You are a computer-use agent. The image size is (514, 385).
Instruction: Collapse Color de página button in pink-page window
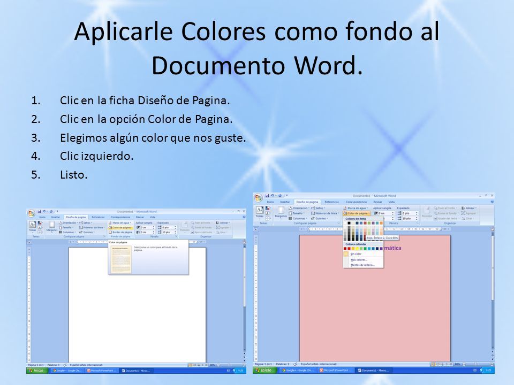pos(357,213)
